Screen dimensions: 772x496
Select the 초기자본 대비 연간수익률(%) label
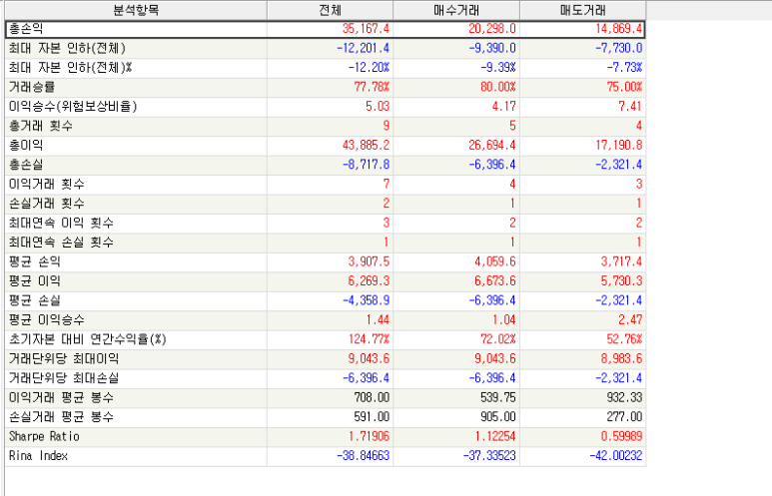point(88,339)
